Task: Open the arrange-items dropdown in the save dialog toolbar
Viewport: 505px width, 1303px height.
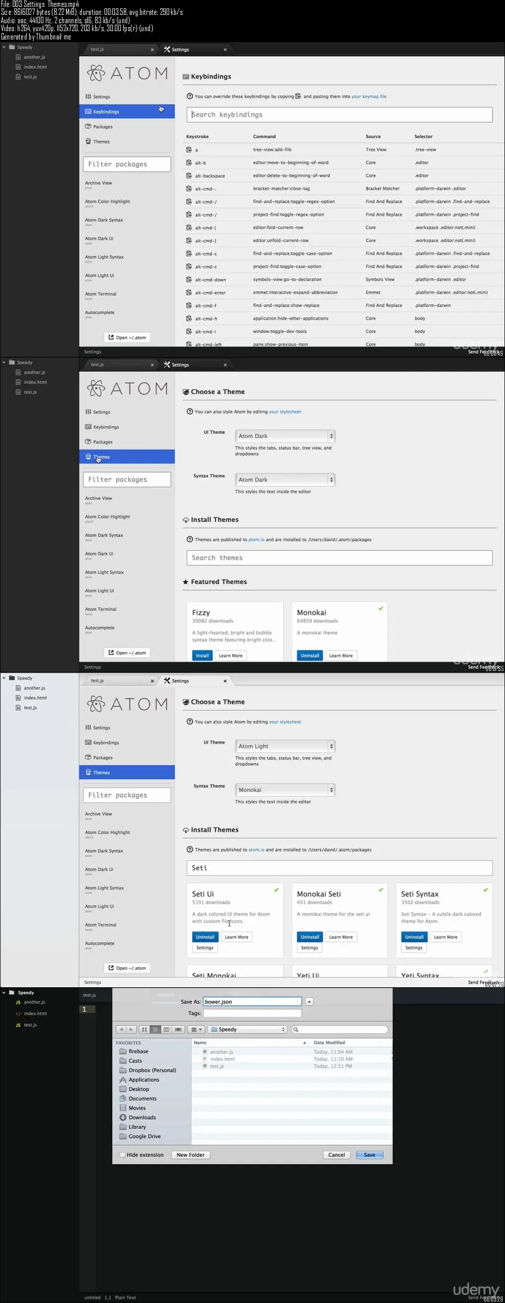Action: (196, 1029)
